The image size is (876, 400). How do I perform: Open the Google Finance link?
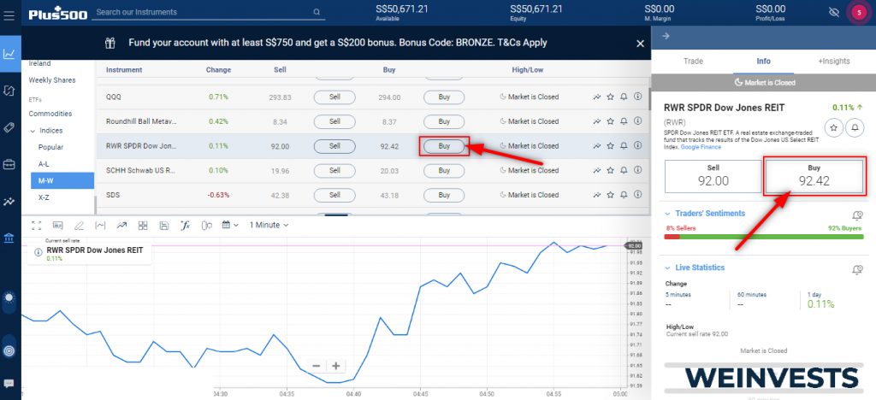(701, 147)
